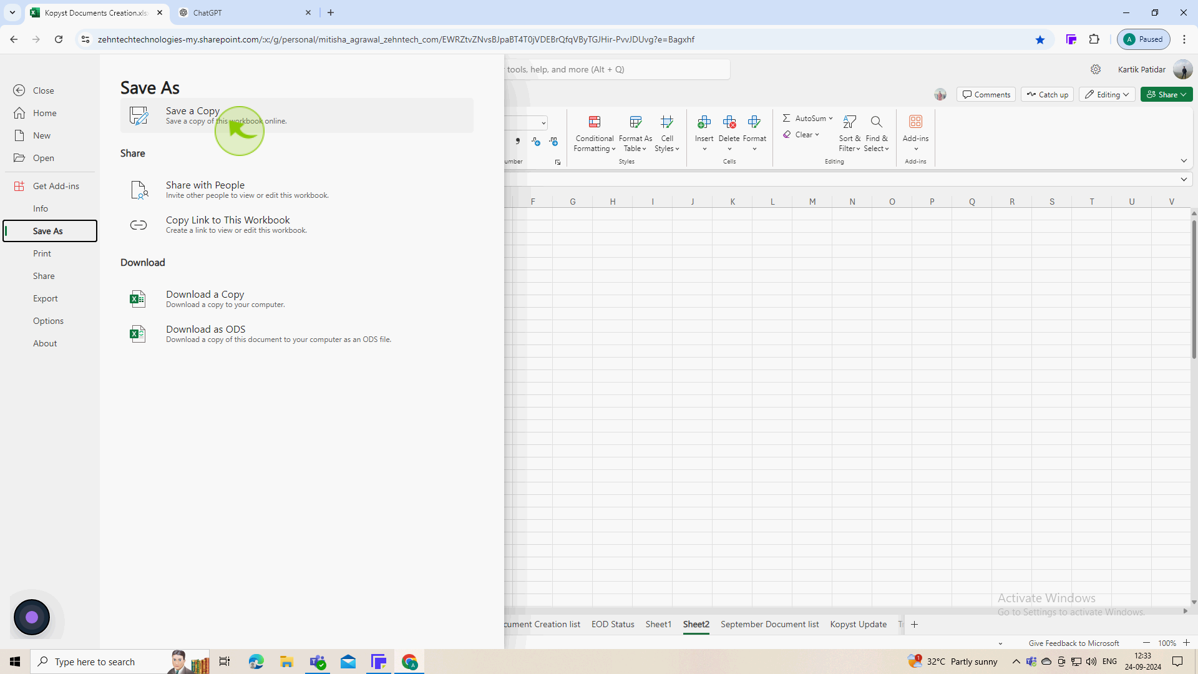The image size is (1198, 674).
Task: Click the Get Add-ins grid icon
Action: coord(19,186)
